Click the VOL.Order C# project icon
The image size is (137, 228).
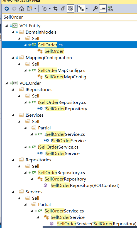[15, 83]
